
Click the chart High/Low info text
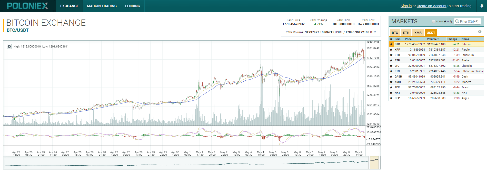click(41, 46)
